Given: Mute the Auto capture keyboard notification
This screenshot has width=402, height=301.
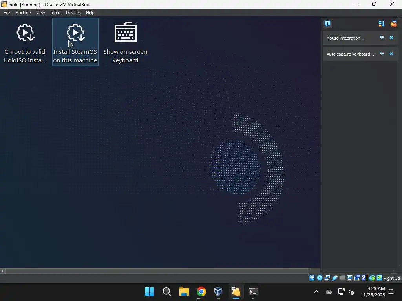Looking at the screenshot, I should tap(382, 54).
